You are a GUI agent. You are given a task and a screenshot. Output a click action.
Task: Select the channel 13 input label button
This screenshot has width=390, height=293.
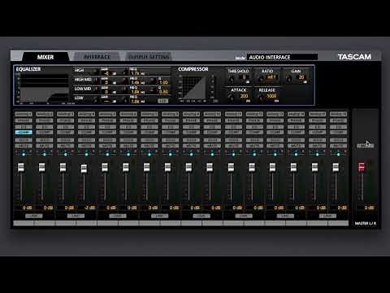point(275,114)
